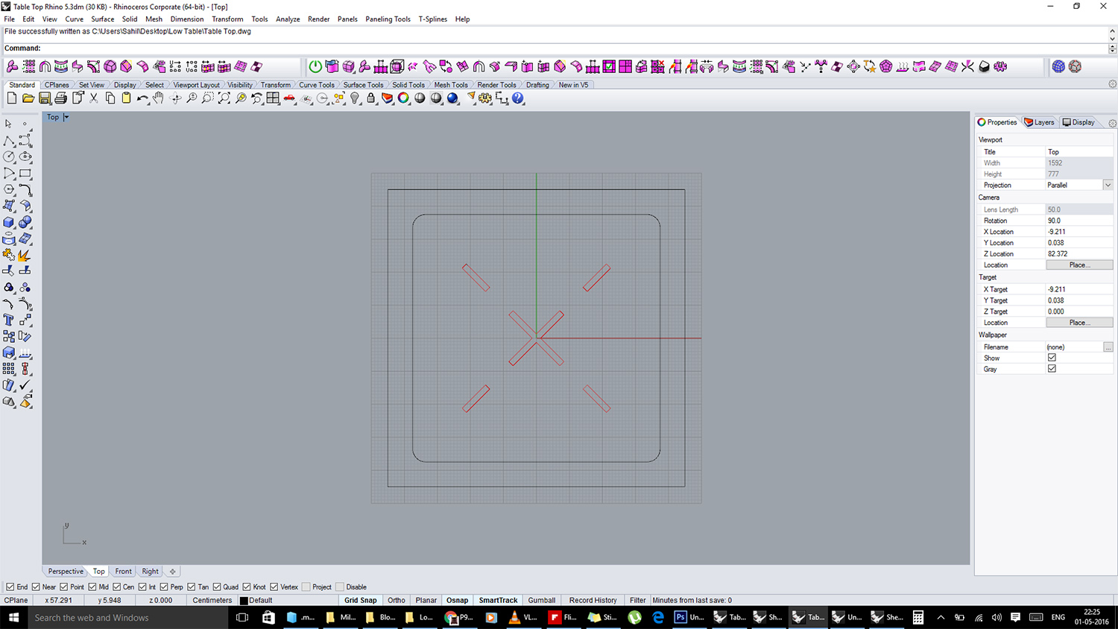
Task: Click the blue Help question mark icon
Action: (518, 98)
